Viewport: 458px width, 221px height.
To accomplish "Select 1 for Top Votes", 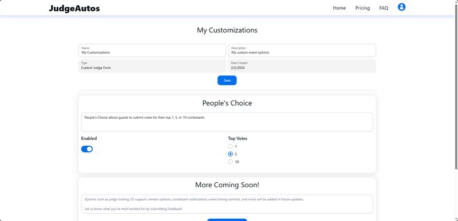I will 231,146.
